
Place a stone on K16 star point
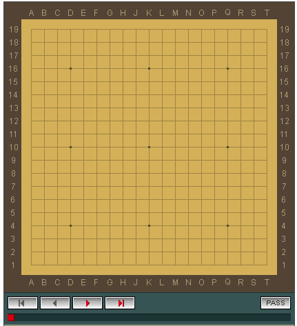point(149,68)
